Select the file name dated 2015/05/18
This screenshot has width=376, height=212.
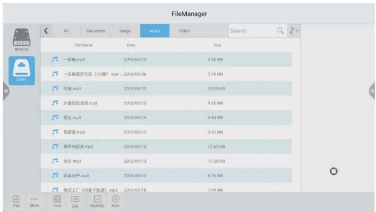coord(90,190)
